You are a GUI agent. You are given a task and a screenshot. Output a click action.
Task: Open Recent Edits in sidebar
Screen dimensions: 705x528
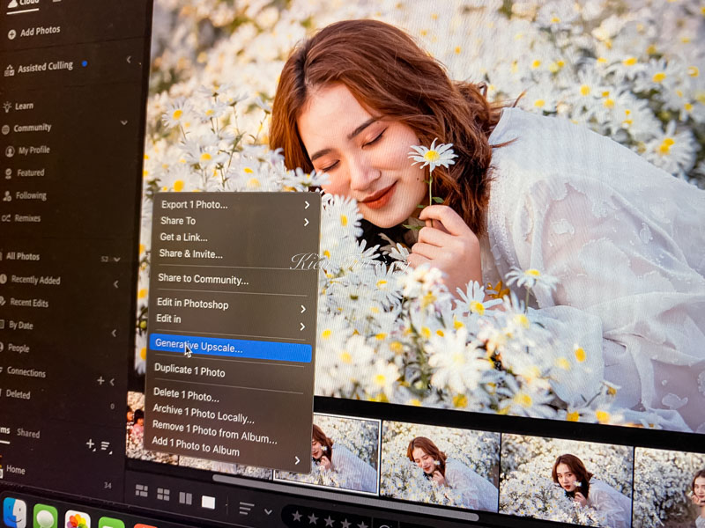coord(29,303)
